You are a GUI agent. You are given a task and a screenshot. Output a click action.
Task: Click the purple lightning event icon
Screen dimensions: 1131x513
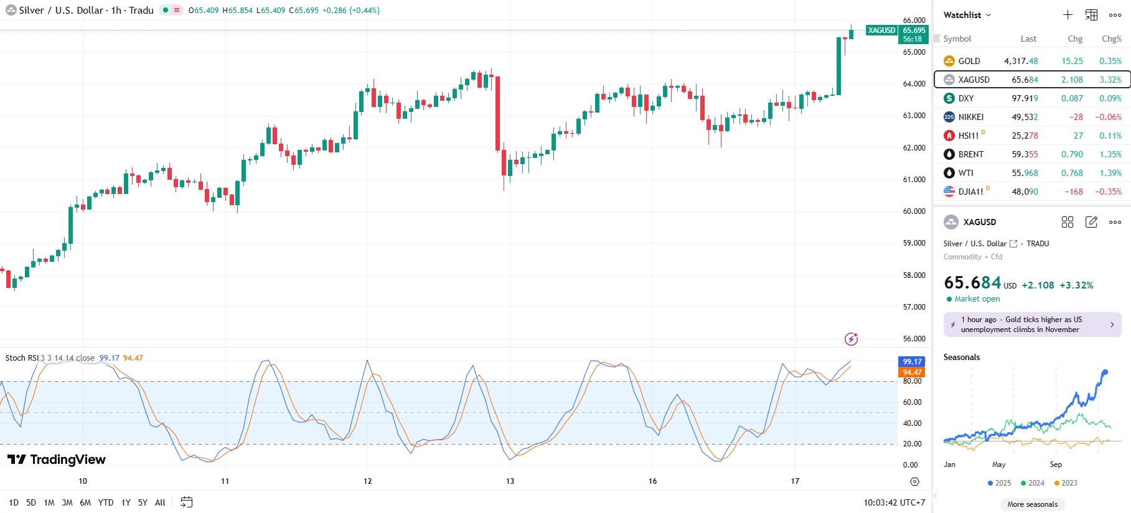tap(851, 339)
